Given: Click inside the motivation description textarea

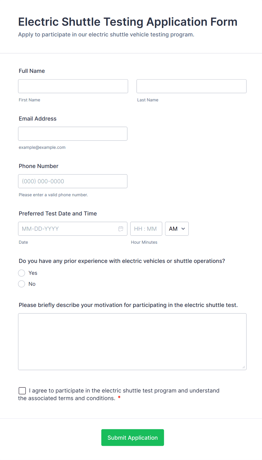Looking at the screenshot, I should tap(132, 342).
